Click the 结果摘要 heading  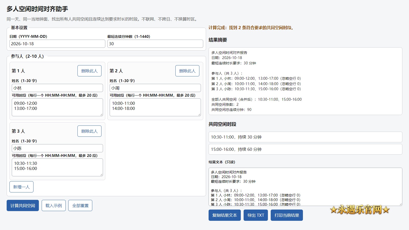(218, 40)
